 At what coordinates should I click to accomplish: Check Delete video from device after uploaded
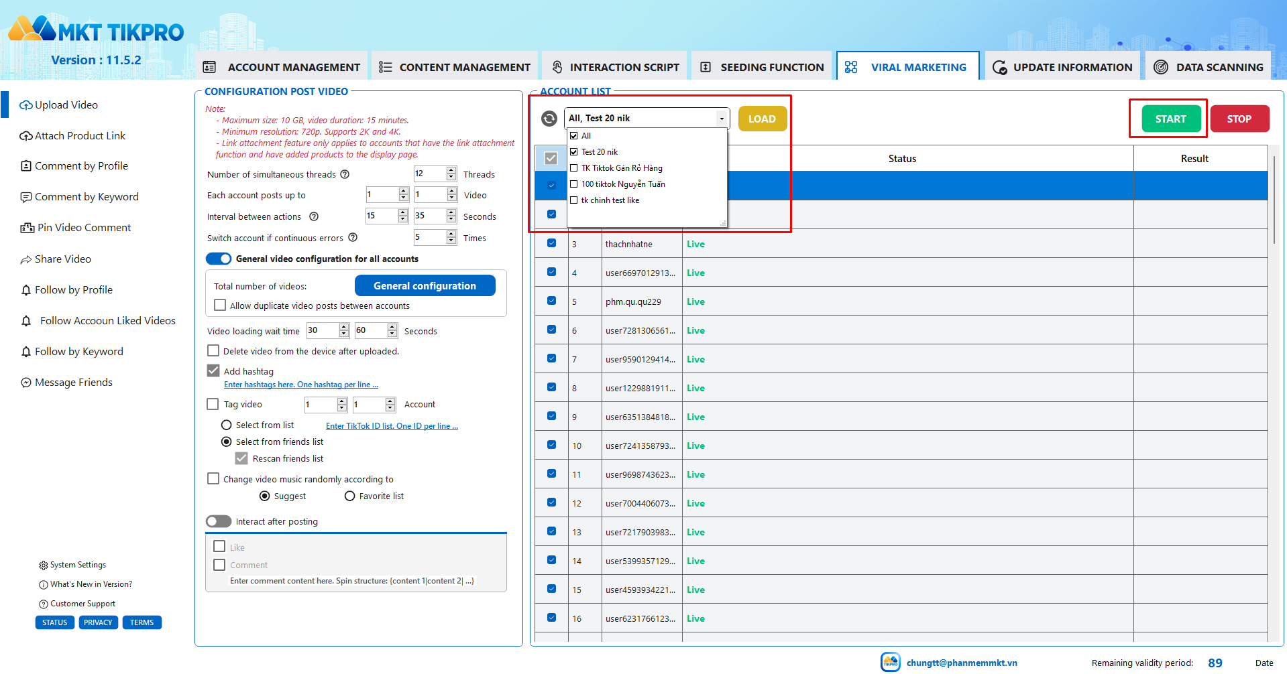[213, 351]
